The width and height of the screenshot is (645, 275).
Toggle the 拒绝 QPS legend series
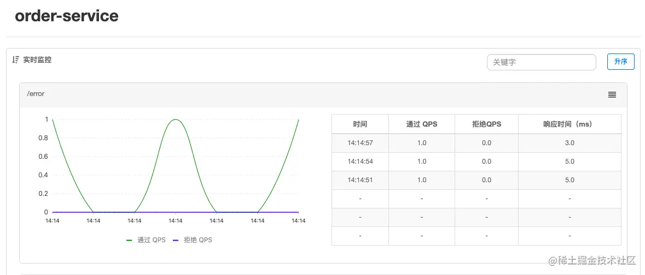[193, 240]
